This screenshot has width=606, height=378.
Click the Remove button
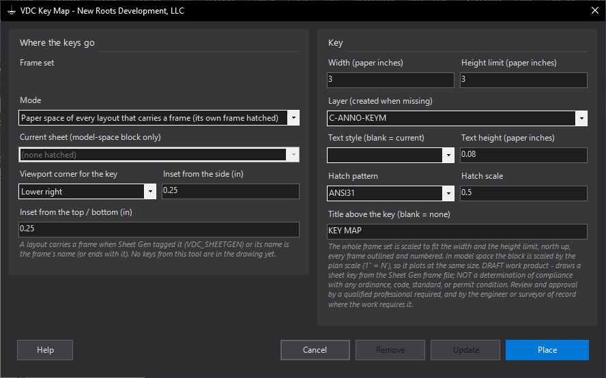click(x=390, y=350)
